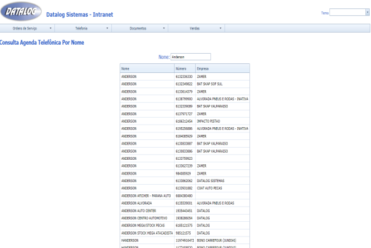Select the ANDERSON CENTRO AUTOMOTIVO name cell

coord(147,218)
